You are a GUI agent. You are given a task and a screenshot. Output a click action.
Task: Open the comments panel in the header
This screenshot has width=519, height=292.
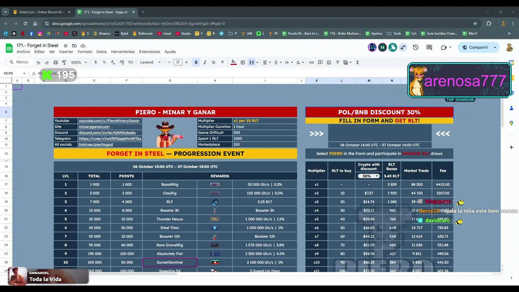coord(429,47)
